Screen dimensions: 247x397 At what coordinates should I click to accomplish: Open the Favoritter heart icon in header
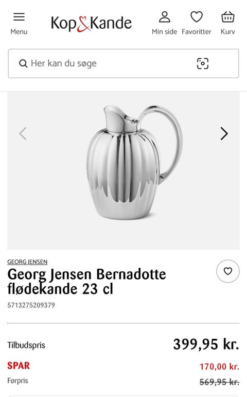coord(197,17)
